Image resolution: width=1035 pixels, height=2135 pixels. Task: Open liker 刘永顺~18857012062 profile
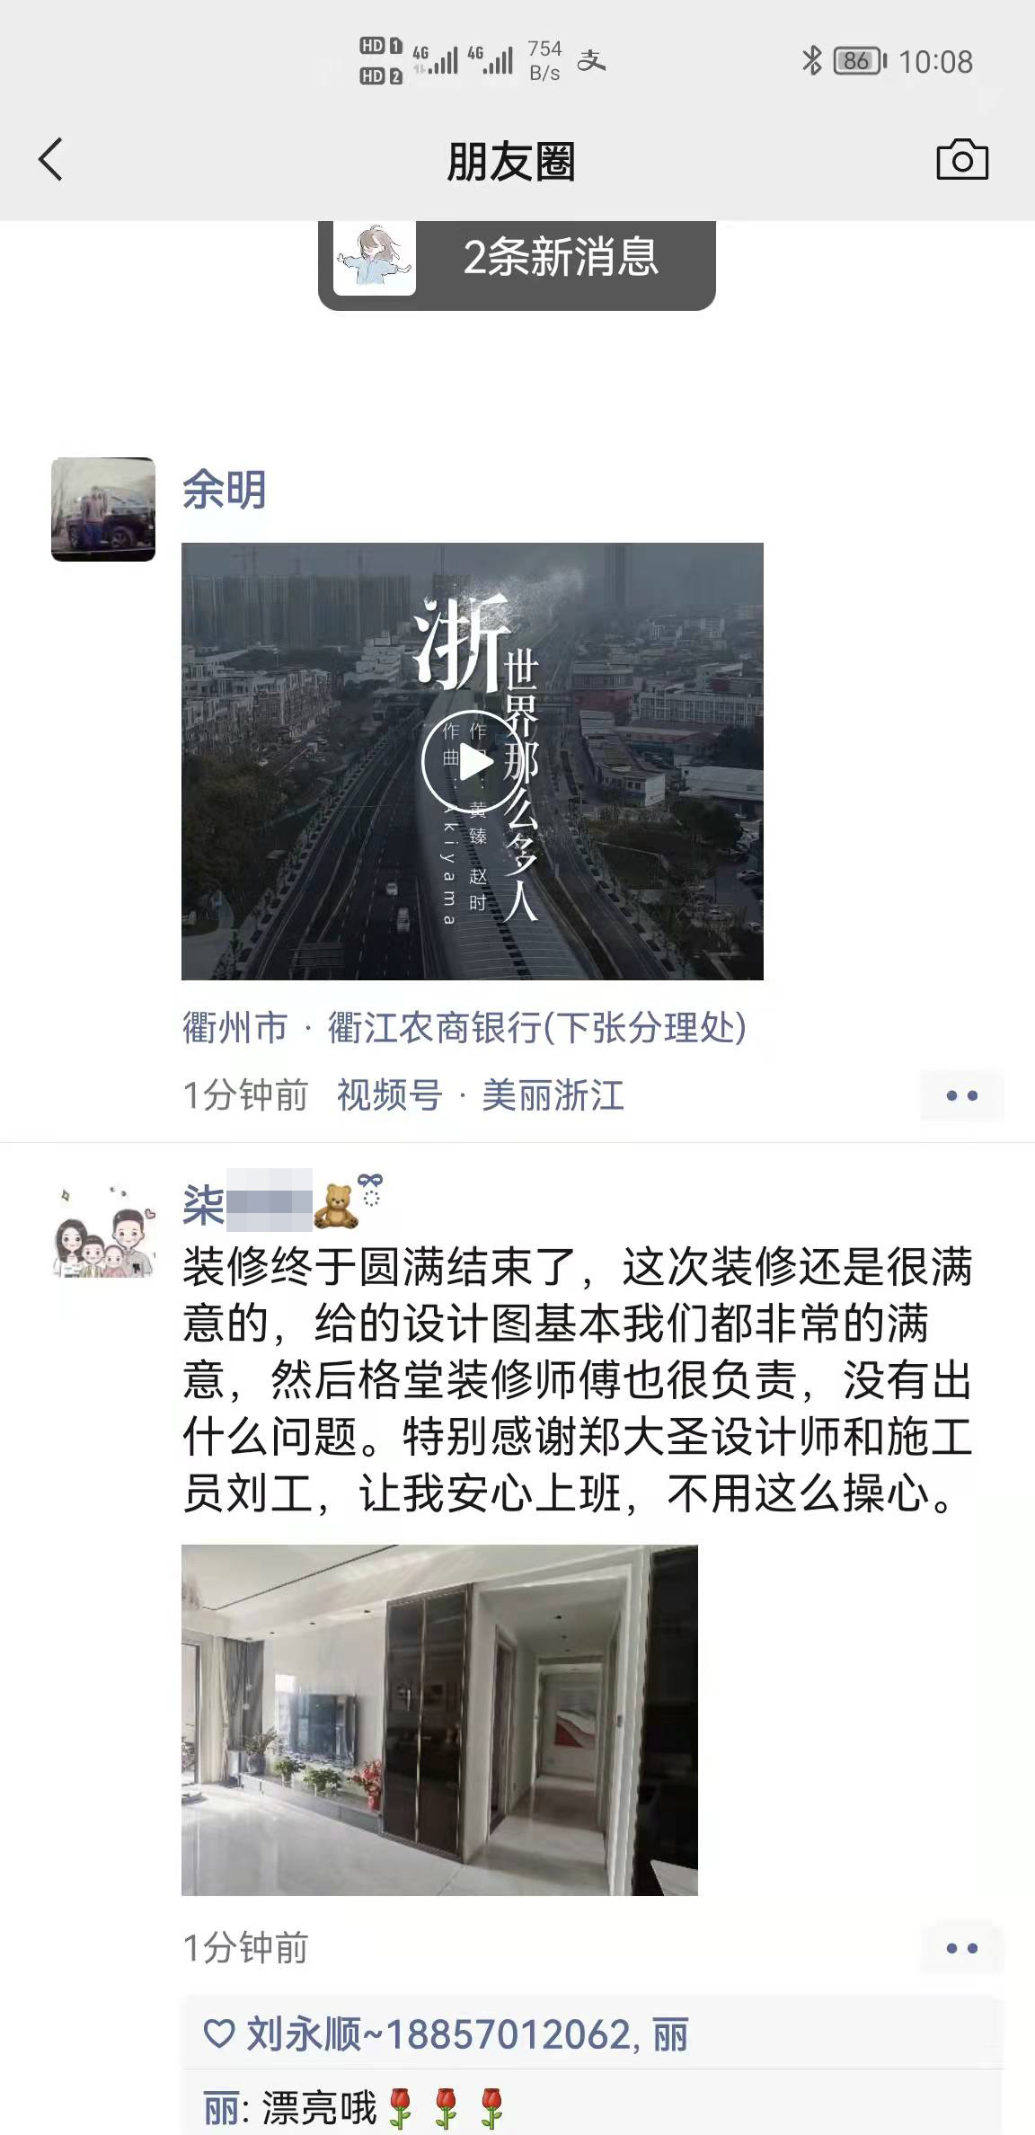click(438, 2034)
